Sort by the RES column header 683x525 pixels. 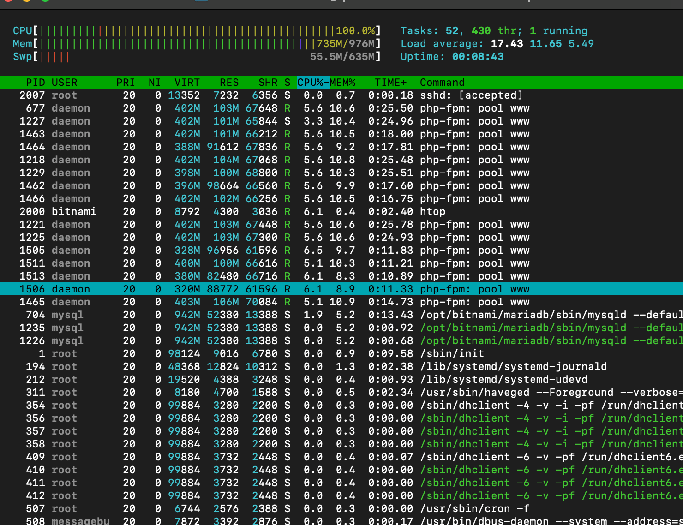point(229,82)
